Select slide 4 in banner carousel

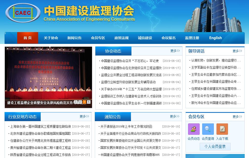click(89, 102)
